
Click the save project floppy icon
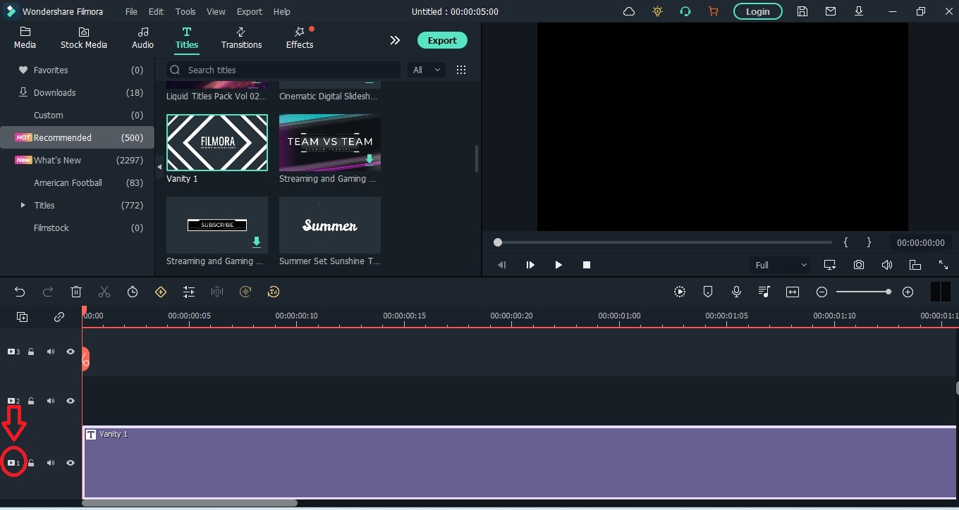802,11
